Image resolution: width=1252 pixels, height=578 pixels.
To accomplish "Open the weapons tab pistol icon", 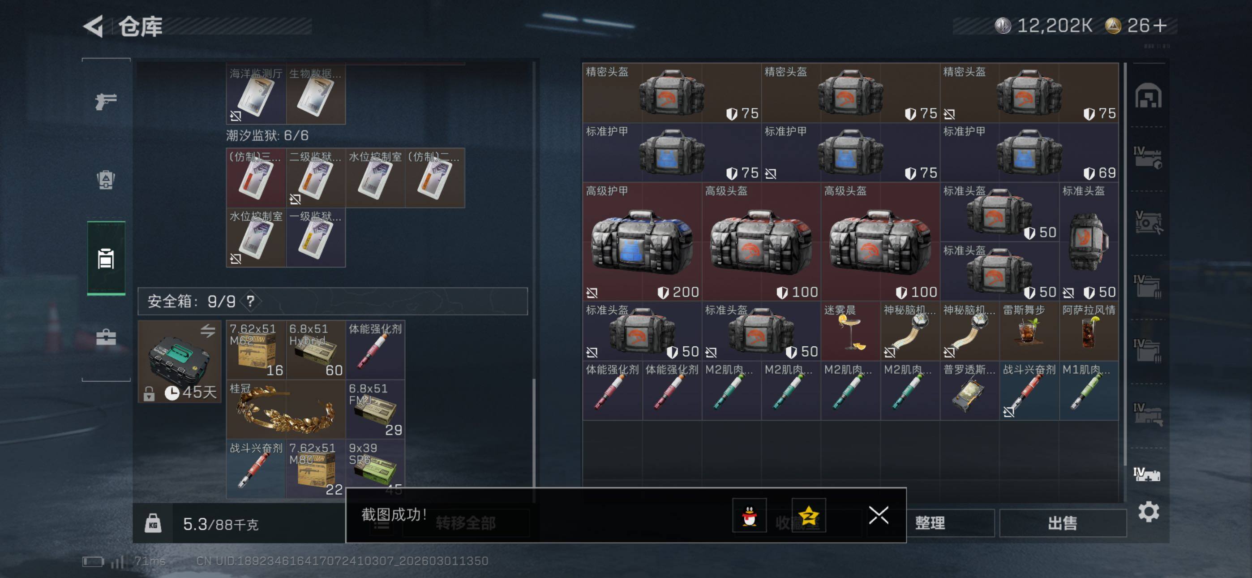I will (x=106, y=101).
